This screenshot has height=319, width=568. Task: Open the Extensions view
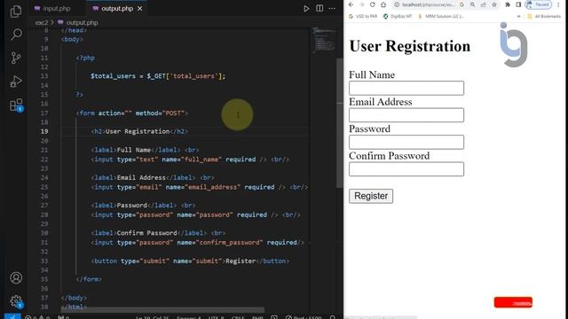click(16, 105)
